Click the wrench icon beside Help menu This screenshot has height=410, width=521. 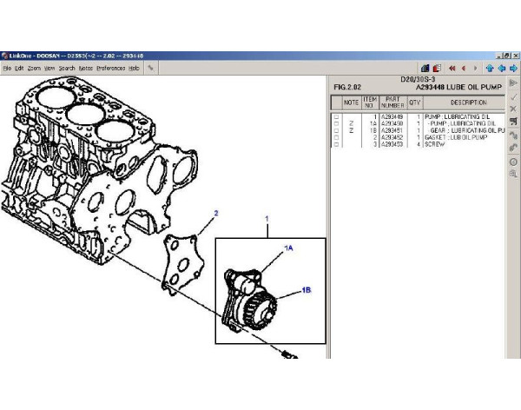tap(151, 68)
